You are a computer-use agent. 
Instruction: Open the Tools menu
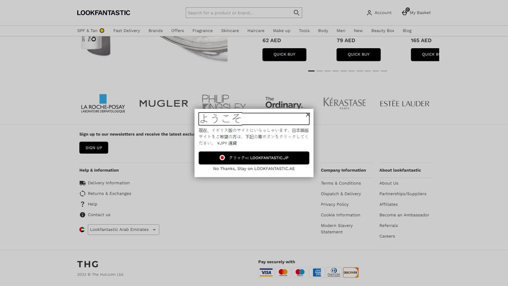pos(304,31)
